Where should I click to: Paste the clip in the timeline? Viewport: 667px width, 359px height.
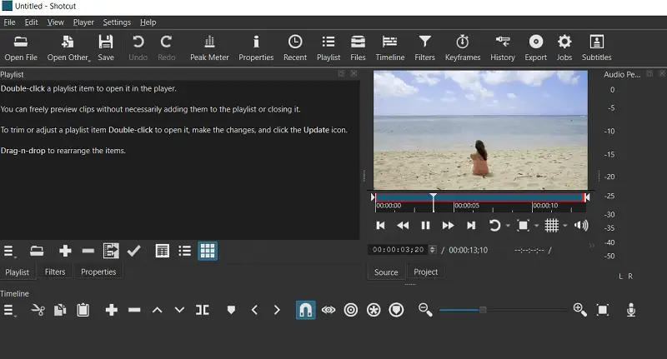click(83, 310)
